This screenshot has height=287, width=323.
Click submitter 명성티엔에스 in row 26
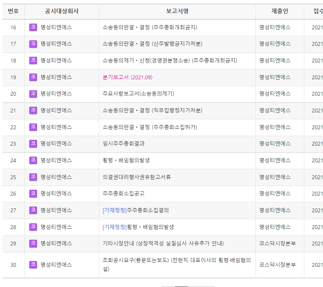[275, 194]
